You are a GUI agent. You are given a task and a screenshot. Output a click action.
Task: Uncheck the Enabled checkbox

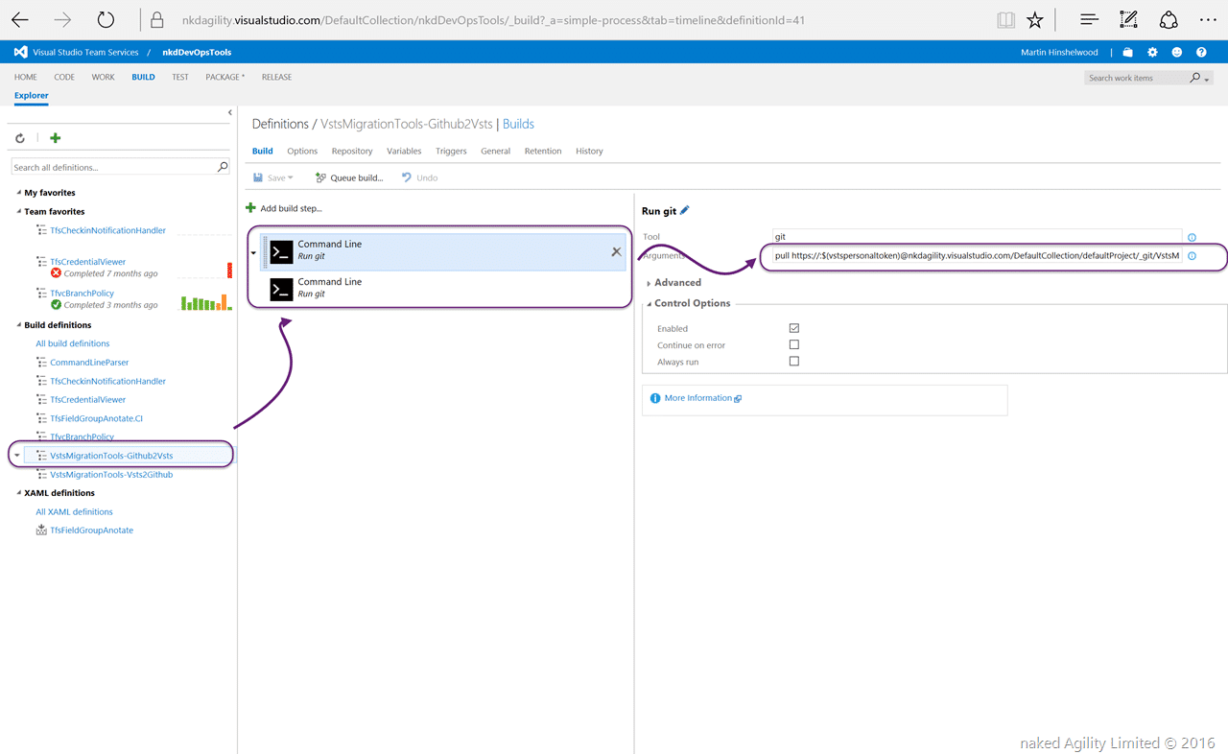point(794,328)
